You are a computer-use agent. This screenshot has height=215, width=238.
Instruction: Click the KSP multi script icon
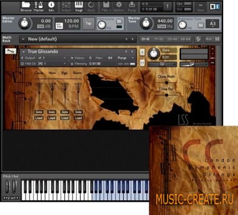pyautogui.click(x=198, y=39)
